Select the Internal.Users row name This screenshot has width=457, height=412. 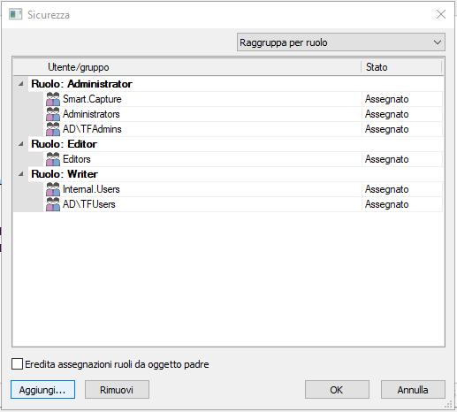pos(91,189)
